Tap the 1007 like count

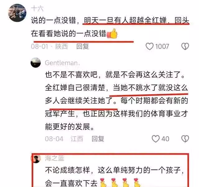tap(162, 46)
